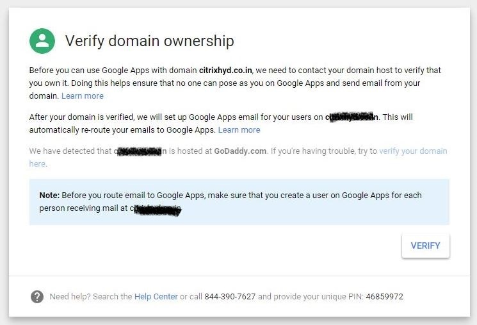The image size is (477, 325).
Task: Click the green account avatar icon
Action: 42,41
